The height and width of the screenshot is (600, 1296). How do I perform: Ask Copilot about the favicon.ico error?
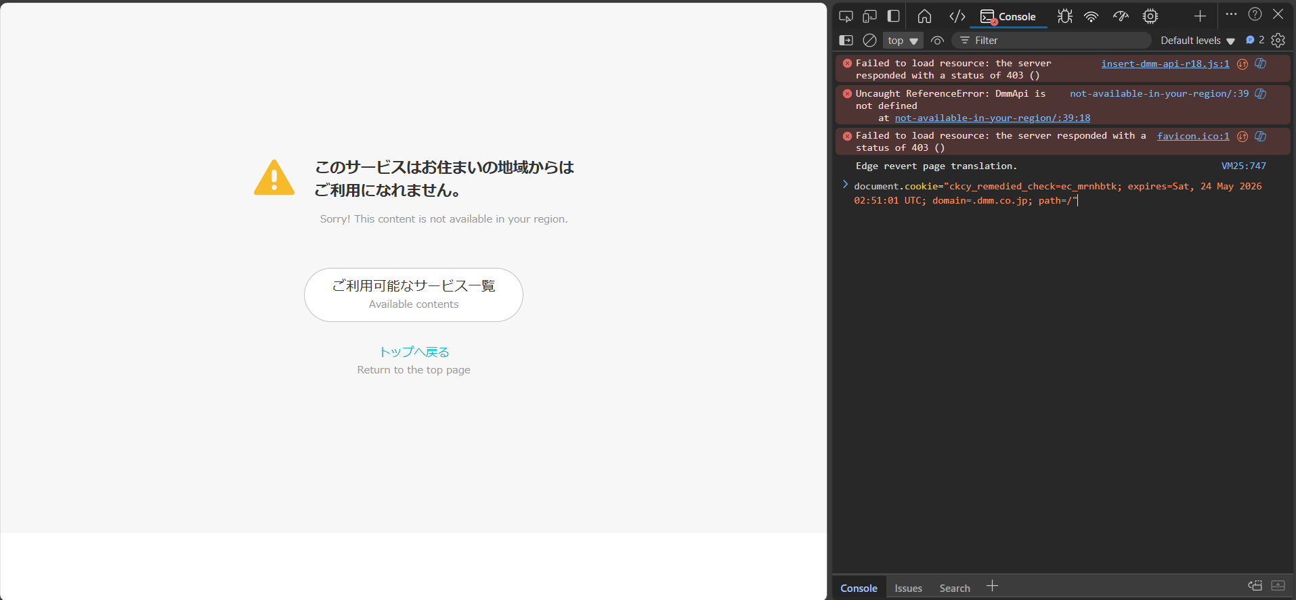tap(1261, 136)
